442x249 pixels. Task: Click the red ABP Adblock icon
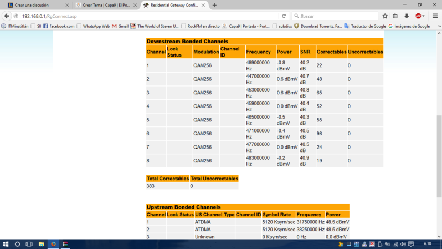(x=418, y=16)
